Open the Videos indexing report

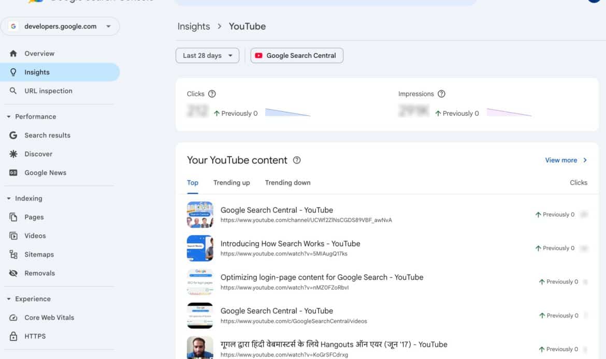tap(35, 235)
